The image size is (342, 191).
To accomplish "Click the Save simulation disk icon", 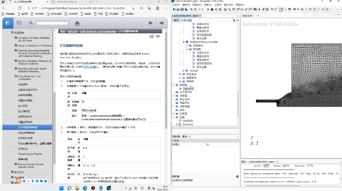I will [182, 9].
